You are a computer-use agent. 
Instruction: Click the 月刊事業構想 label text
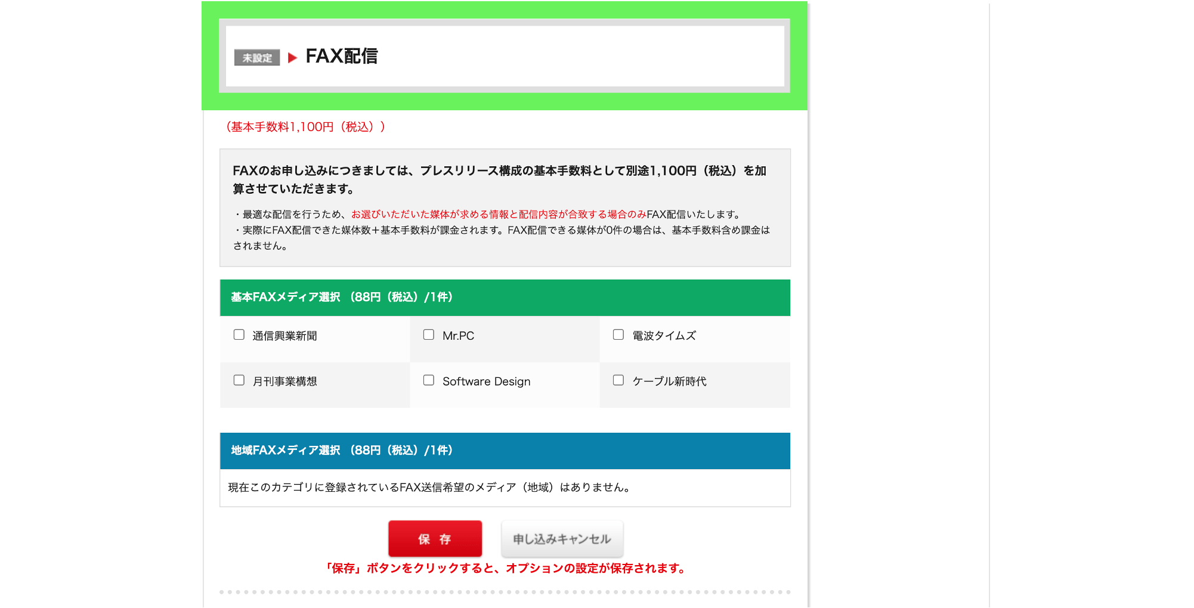click(284, 381)
